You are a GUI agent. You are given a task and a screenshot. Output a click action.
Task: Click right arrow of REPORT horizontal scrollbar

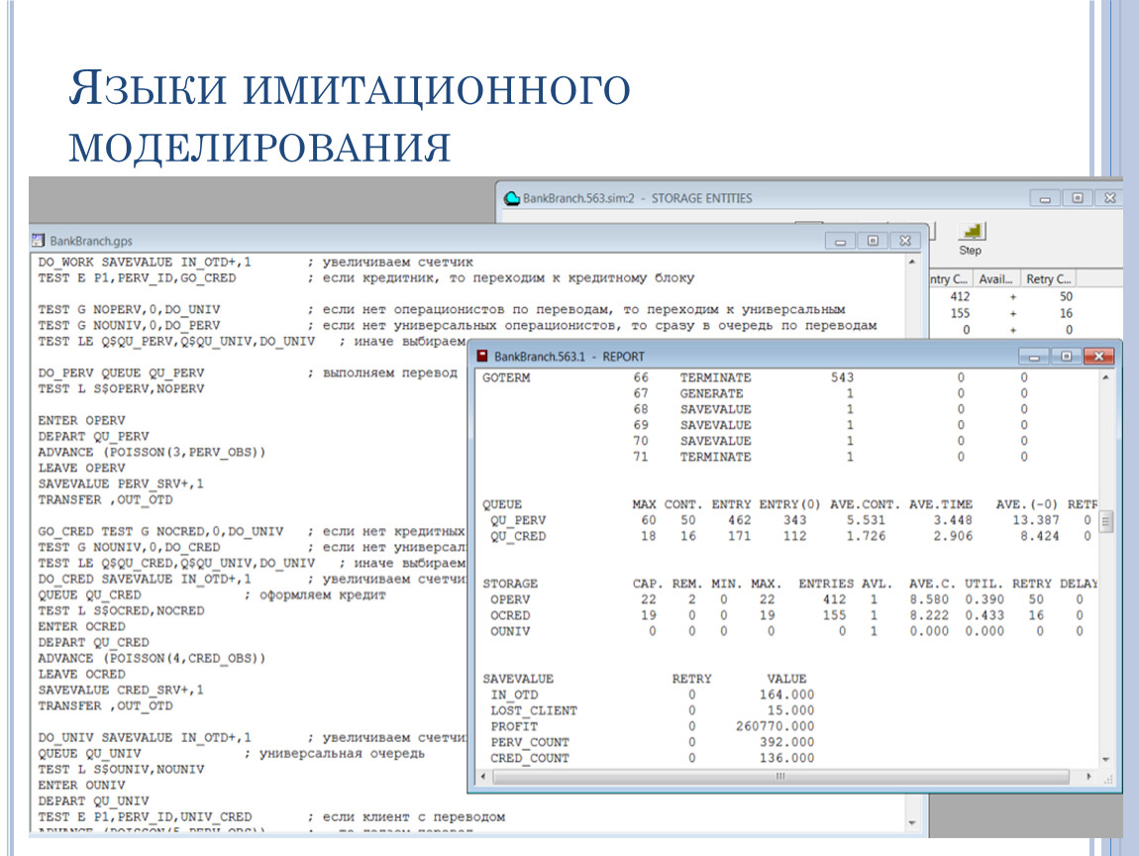pos(1088,777)
